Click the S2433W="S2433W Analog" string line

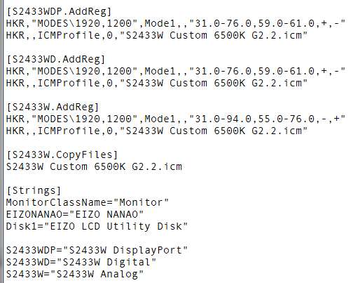coord(75,274)
